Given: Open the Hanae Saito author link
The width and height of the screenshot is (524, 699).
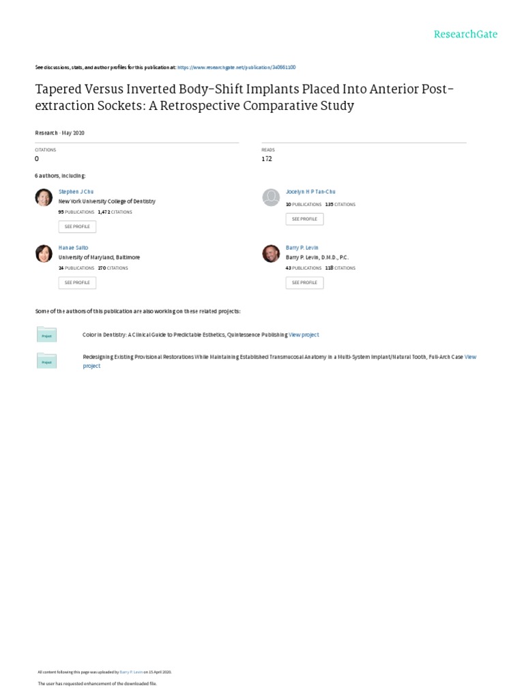Looking at the screenshot, I should coord(74,248).
